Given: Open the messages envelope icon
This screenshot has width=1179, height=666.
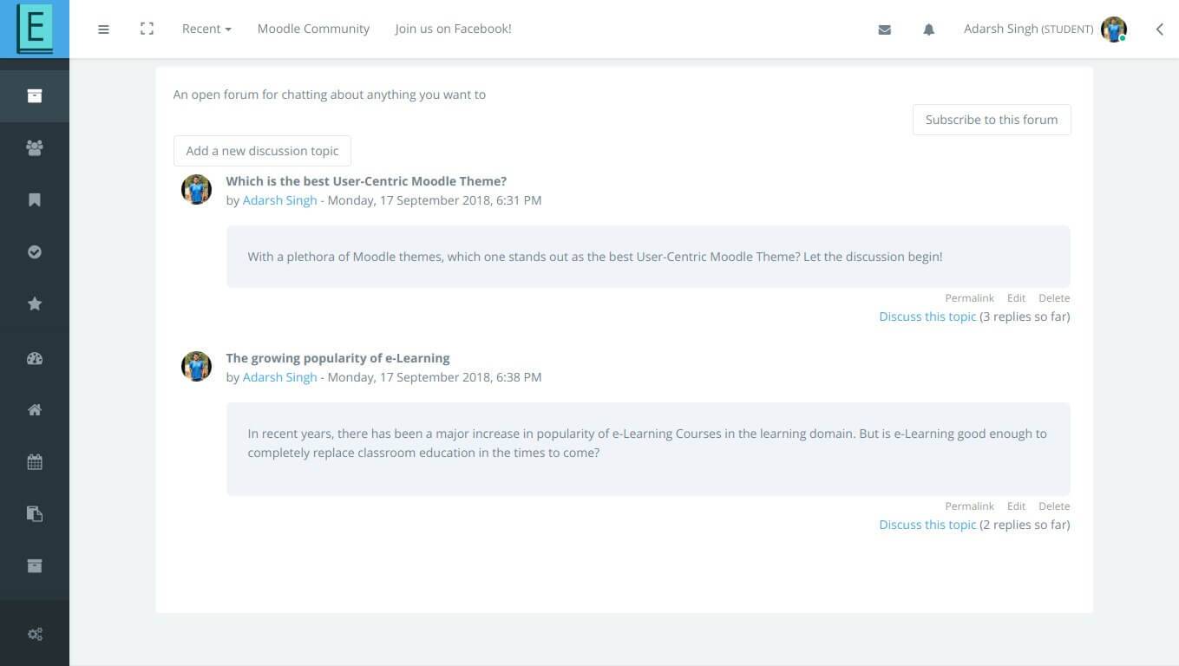Looking at the screenshot, I should click(x=884, y=29).
